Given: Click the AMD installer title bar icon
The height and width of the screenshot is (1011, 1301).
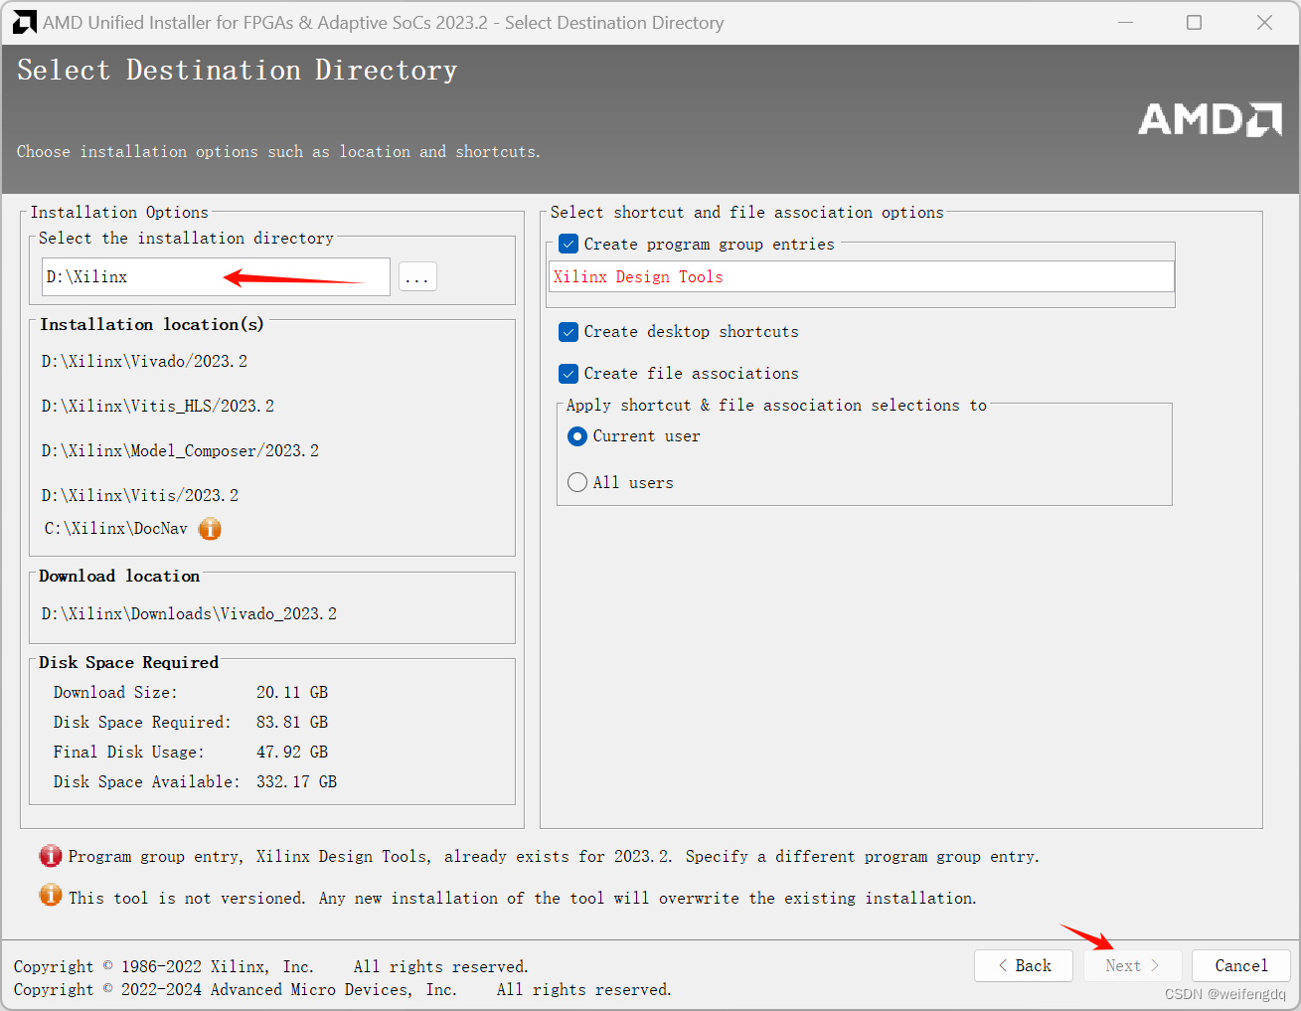Looking at the screenshot, I should click(x=25, y=22).
